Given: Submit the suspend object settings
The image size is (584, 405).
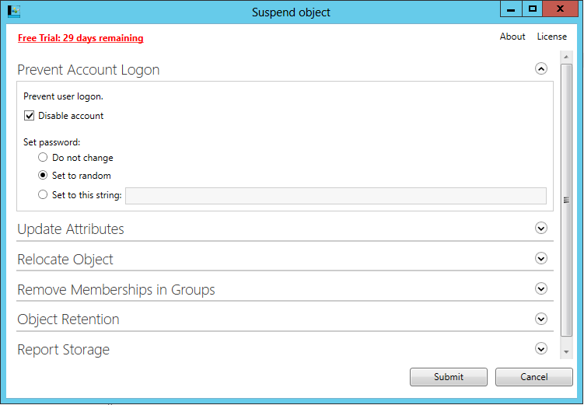Looking at the screenshot, I should point(449,377).
